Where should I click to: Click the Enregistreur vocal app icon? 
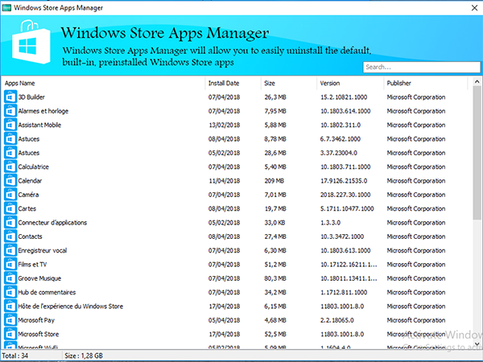10,250
